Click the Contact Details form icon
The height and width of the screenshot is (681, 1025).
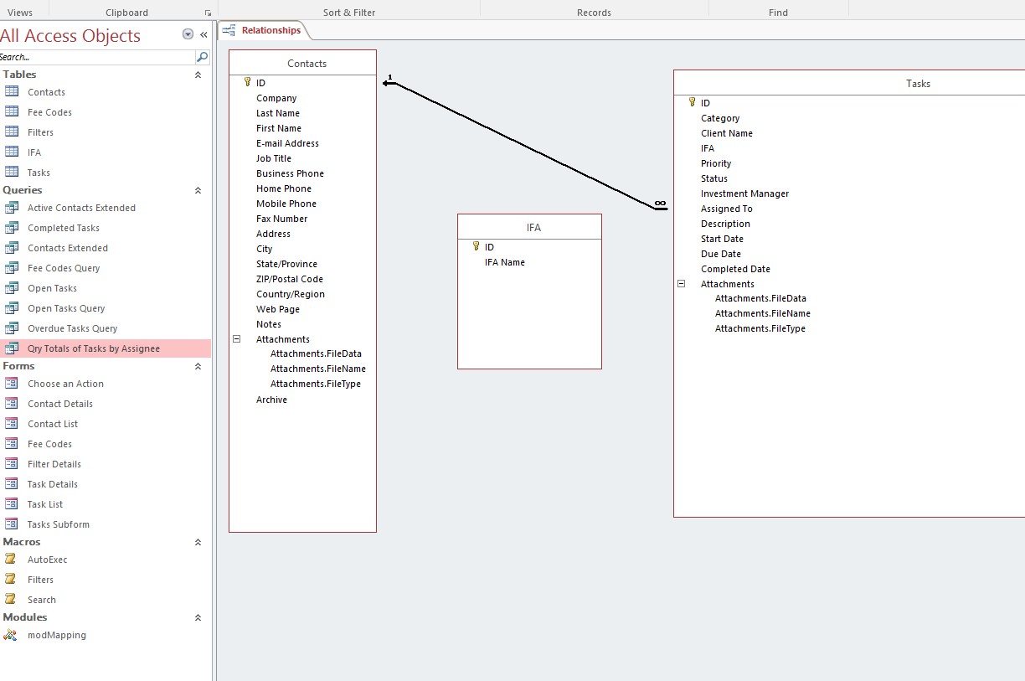[12, 403]
